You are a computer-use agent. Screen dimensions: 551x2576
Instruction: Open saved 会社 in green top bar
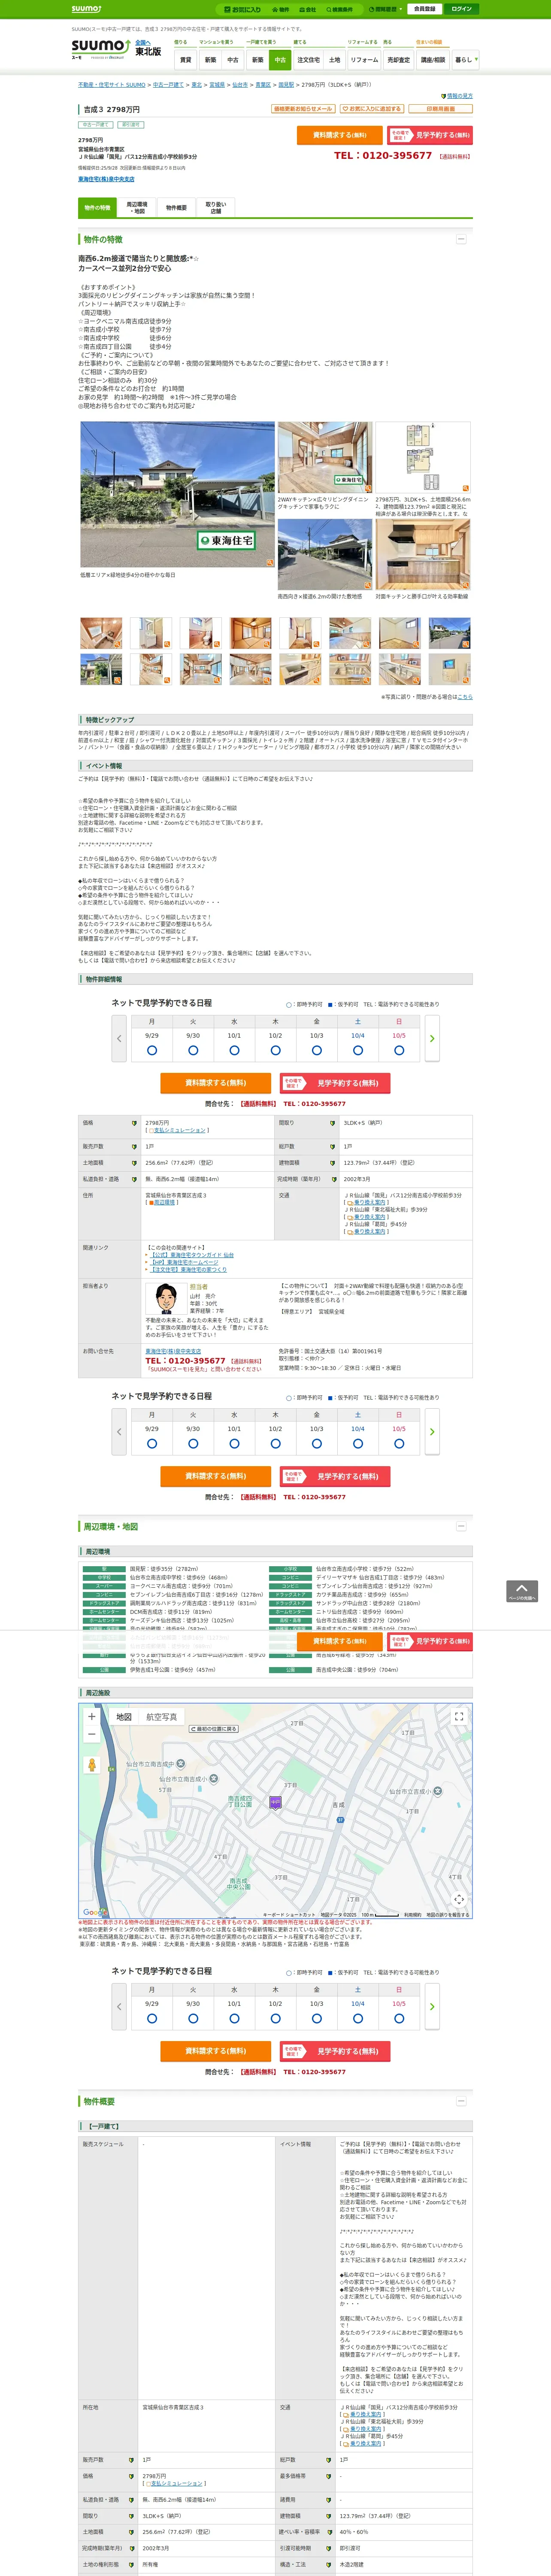point(308,9)
